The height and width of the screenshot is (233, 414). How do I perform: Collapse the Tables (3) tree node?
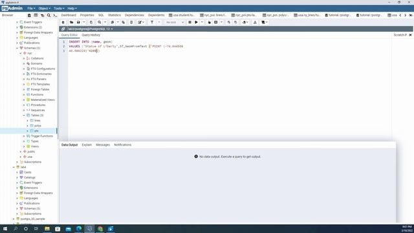click(x=24, y=115)
